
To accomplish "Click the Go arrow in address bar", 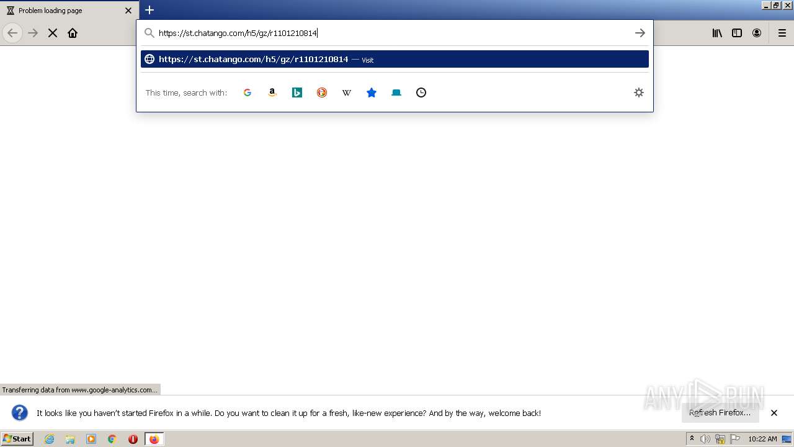I will click(x=640, y=33).
